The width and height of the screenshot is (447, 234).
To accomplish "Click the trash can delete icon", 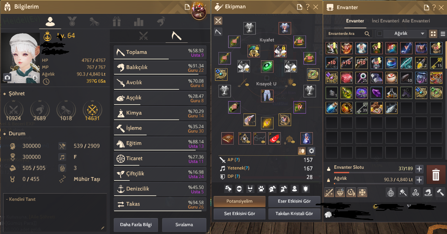I will [436, 174].
